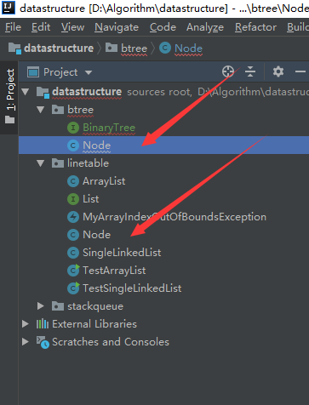309x405 pixels.
Task: Collapse the datastructure root folder
Action: (26, 92)
